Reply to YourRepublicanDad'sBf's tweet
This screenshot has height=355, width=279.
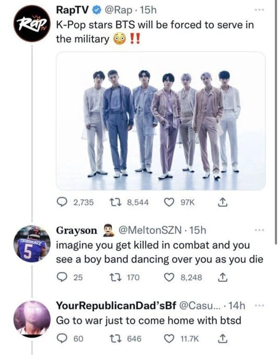tap(62, 339)
